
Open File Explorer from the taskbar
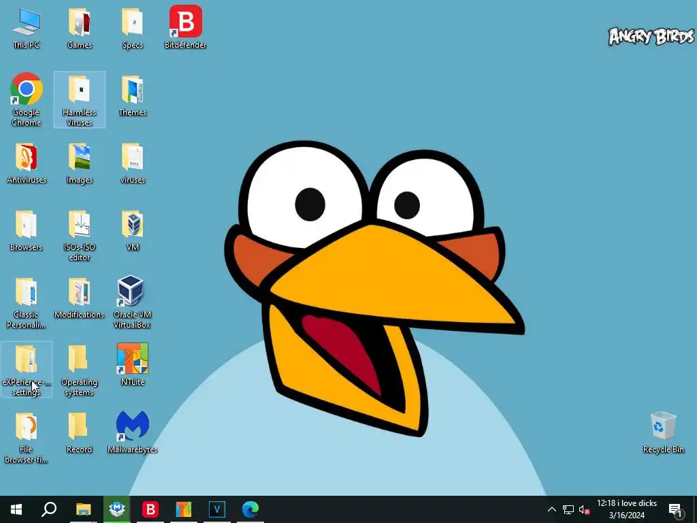tap(83, 509)
